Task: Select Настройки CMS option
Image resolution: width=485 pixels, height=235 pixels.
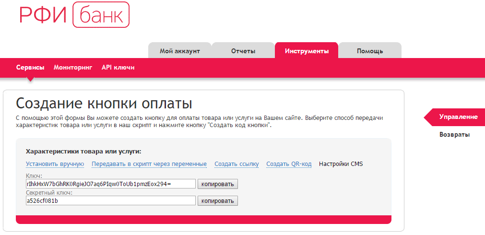Action: coord(341,164)
